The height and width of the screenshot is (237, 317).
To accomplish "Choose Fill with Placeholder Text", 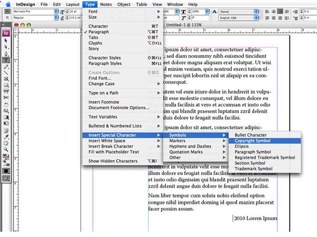I will [x=123, y=152].
